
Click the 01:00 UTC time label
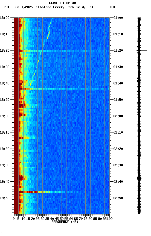click(x=118, y=18)
